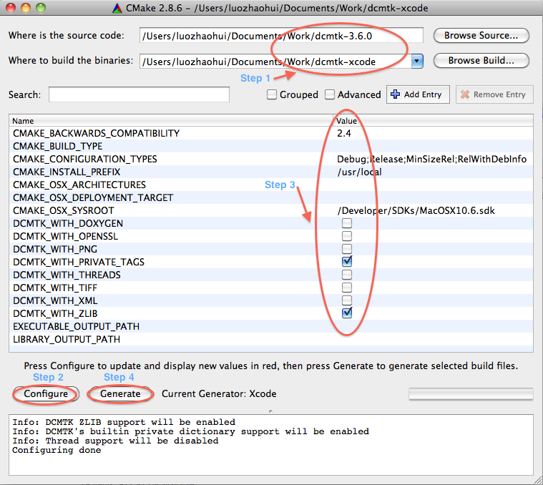Uncheck the DCMTK_WITH_ZLIB option

click(347, 313)
